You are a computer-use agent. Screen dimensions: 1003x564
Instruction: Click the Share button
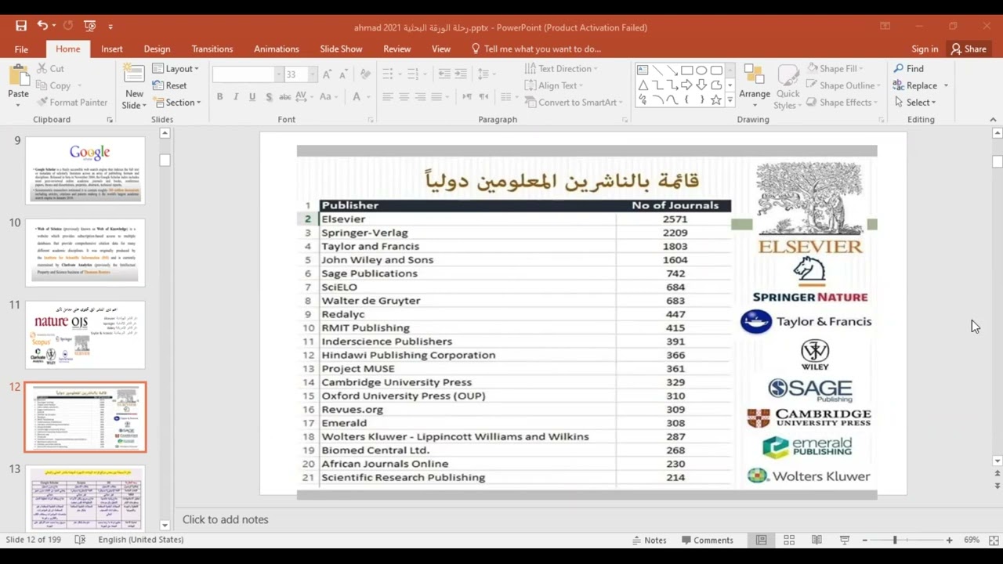click(x=969, y=49)
